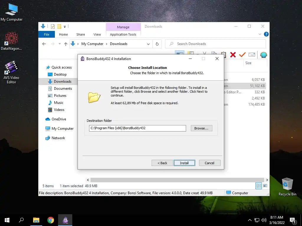Click the Search Downloads box
This screenshot has height=226, width=302.
pos(216,44)
